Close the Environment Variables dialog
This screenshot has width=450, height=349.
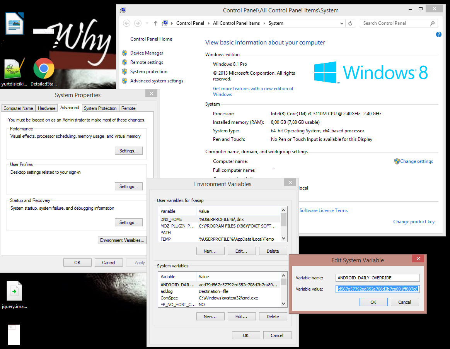click(290, 182)
